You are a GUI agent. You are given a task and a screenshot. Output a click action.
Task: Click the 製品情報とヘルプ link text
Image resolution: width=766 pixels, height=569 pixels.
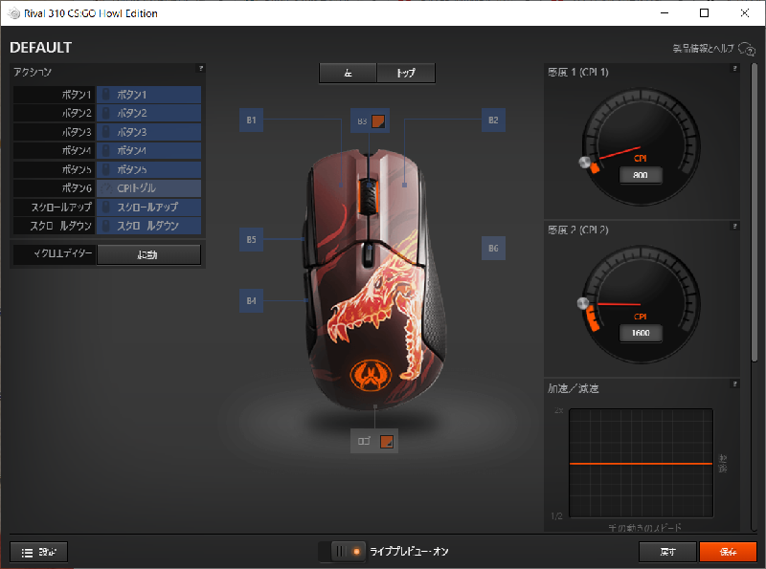(x=704, y=49)
